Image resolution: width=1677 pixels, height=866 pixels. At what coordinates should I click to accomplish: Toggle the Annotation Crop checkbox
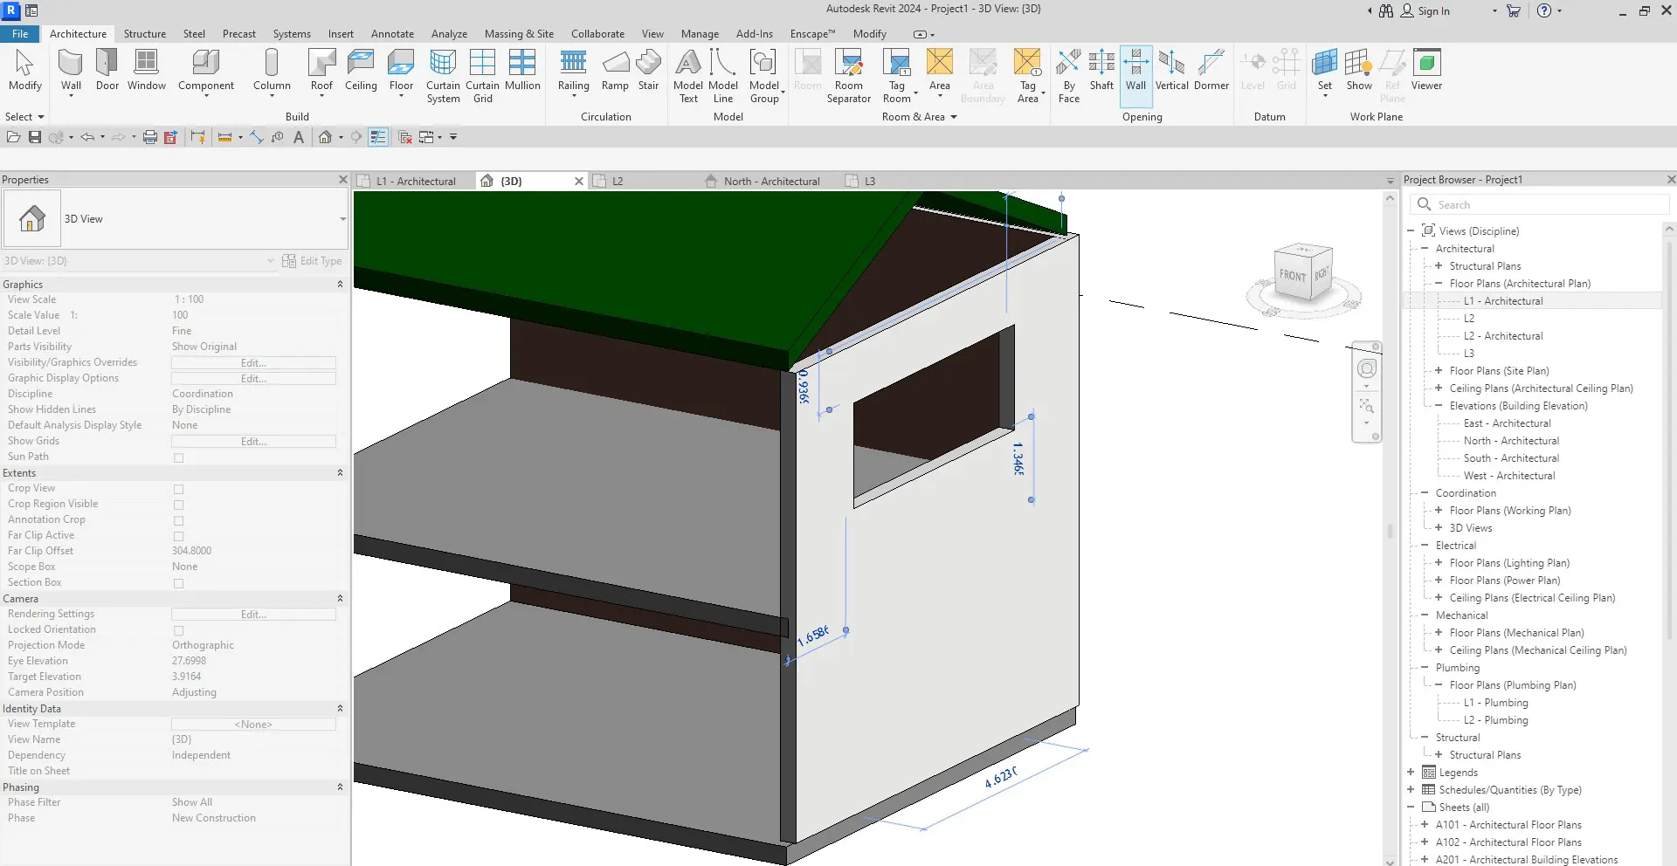tap(178, 520)
